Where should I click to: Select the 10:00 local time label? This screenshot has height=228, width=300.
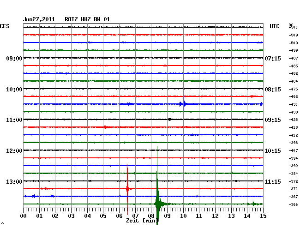click(x=14, y=90)
